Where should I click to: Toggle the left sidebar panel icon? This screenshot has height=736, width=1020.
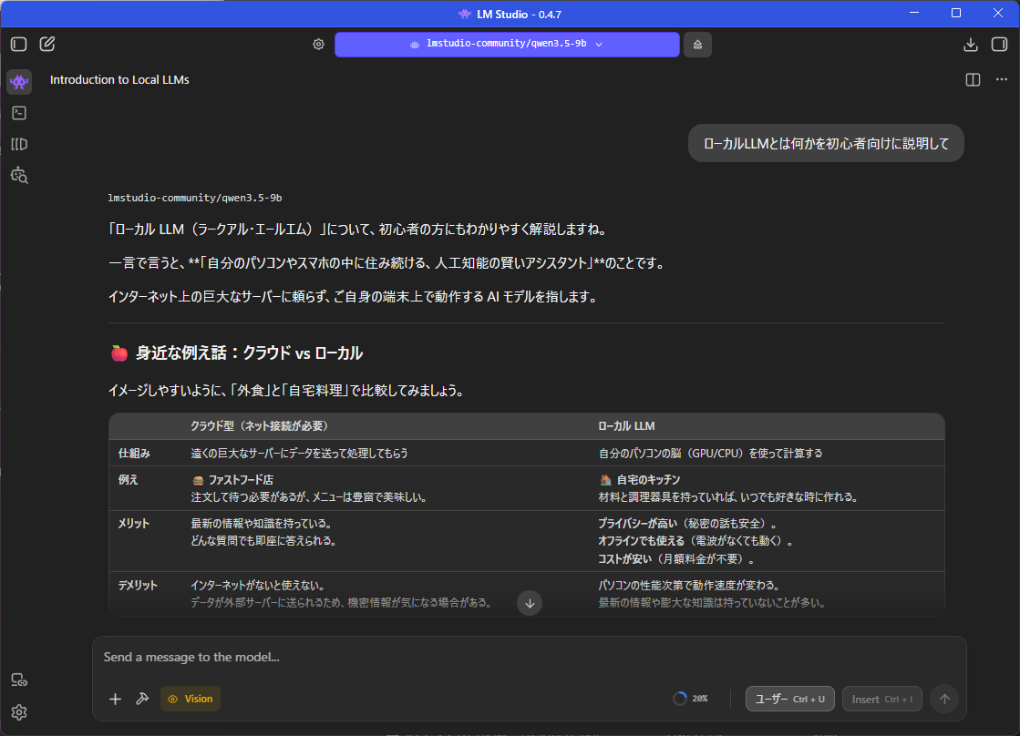[19, 45]
